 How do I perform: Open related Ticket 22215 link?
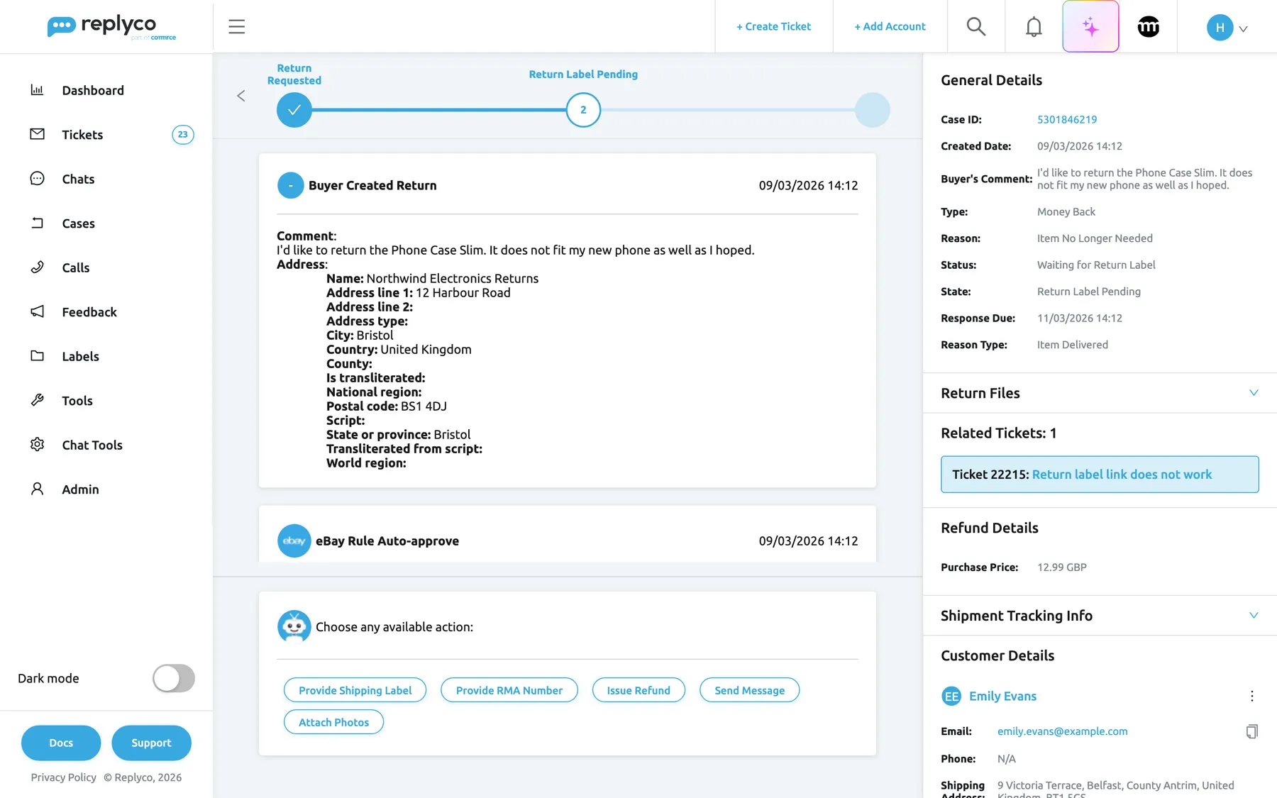coord(1100,475)
